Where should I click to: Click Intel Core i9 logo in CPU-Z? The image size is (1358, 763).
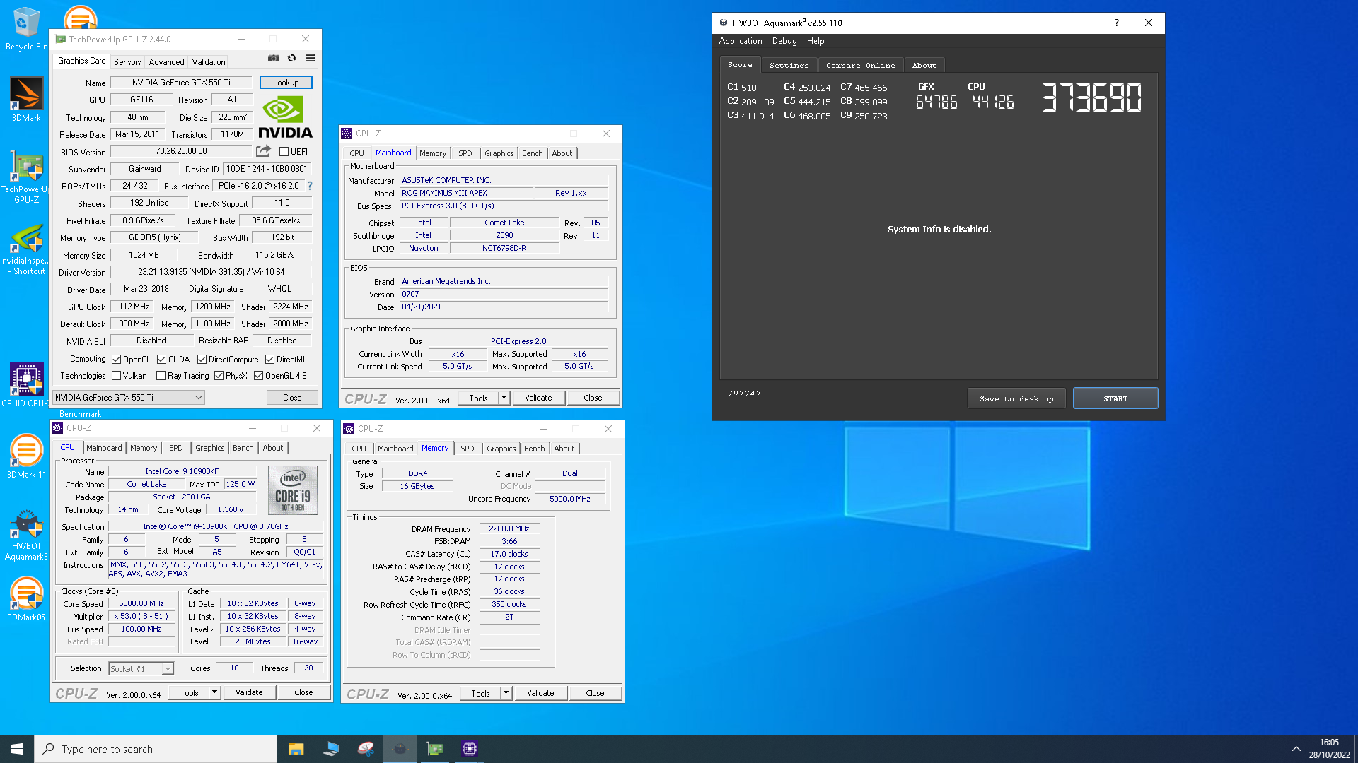pos(293,490)
